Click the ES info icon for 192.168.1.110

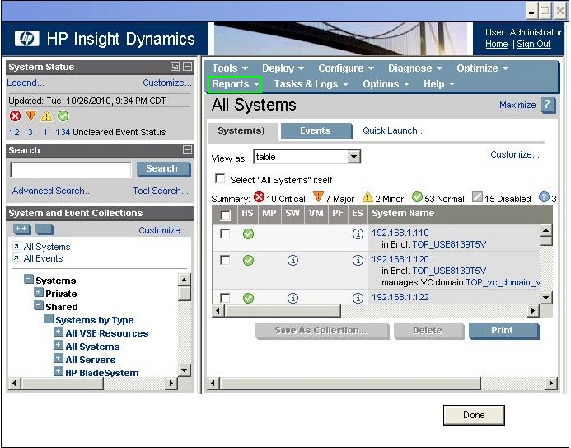point(358,233)
